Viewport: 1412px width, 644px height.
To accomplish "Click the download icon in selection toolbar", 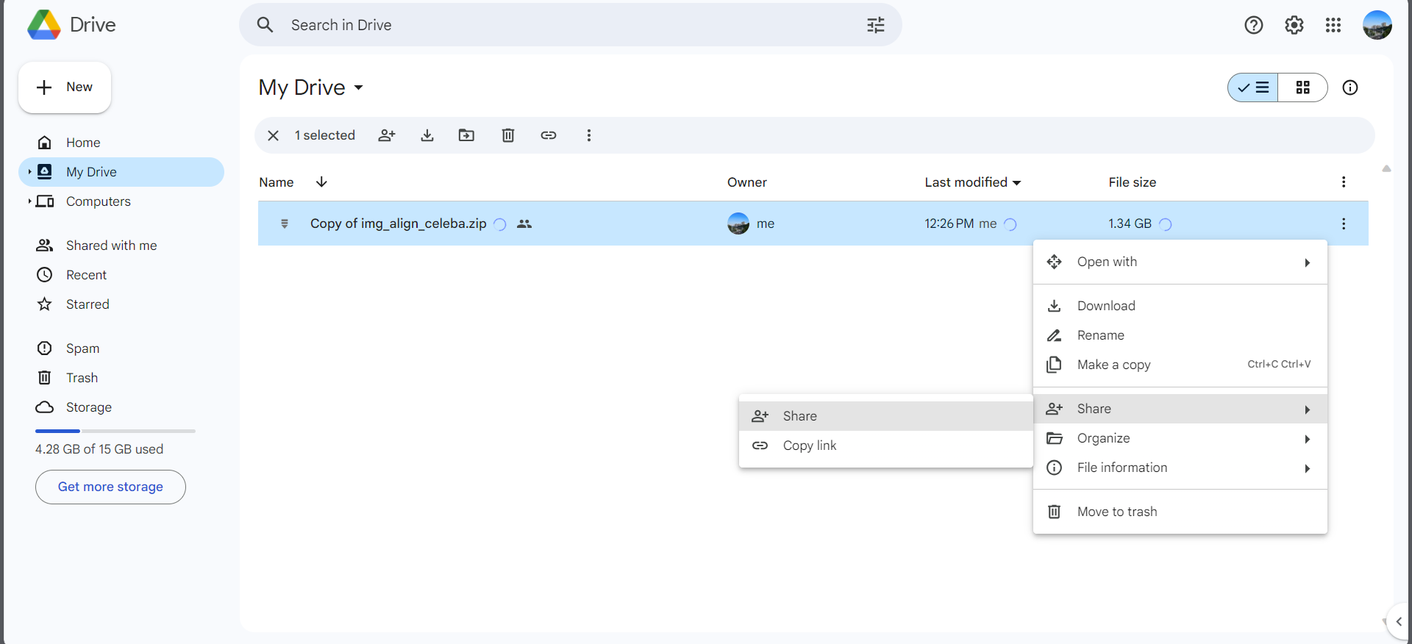I will click(427, 135).
